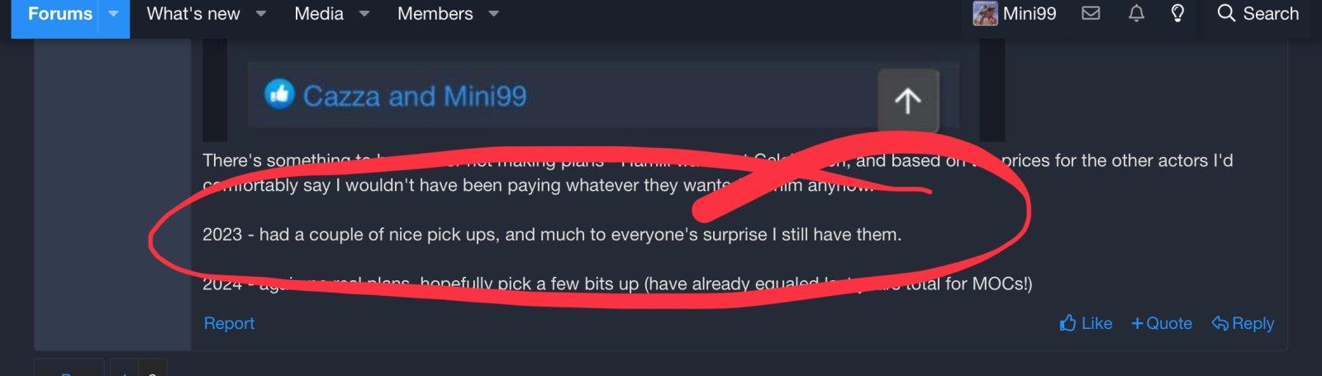Expand the Media dropdown arrow
1322x376 pixels.
coord(364,14)
